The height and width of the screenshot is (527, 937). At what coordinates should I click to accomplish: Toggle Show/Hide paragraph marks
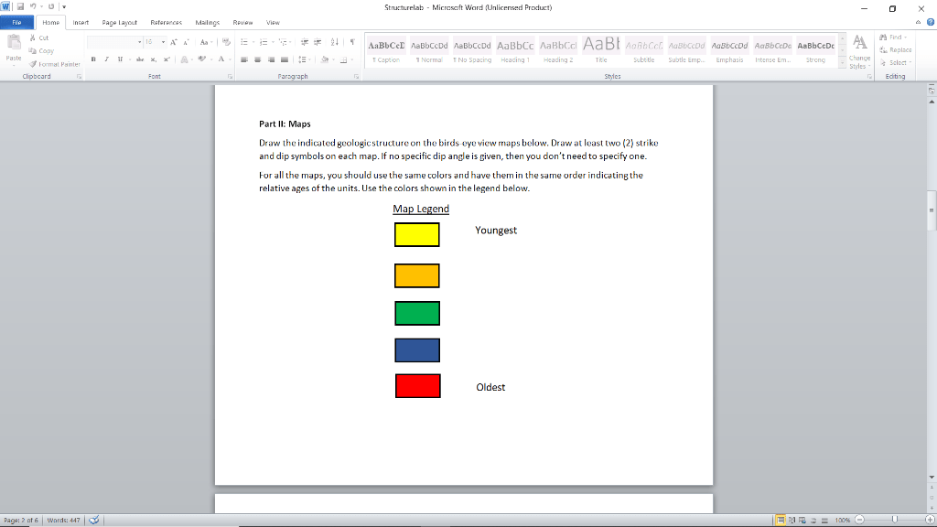[352, 42]
